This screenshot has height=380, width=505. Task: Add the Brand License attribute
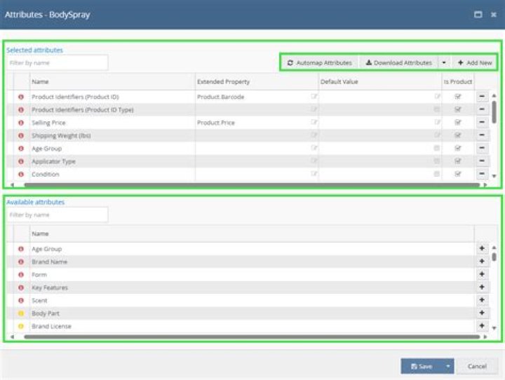pos(482,325)
